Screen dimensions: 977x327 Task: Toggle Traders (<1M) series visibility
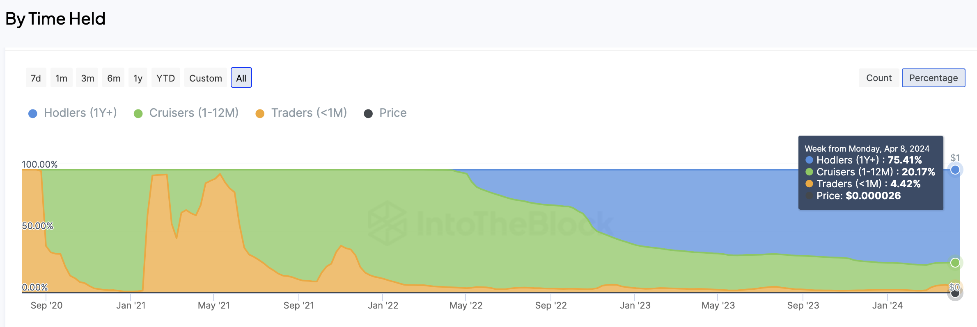(x=309, y=113)
